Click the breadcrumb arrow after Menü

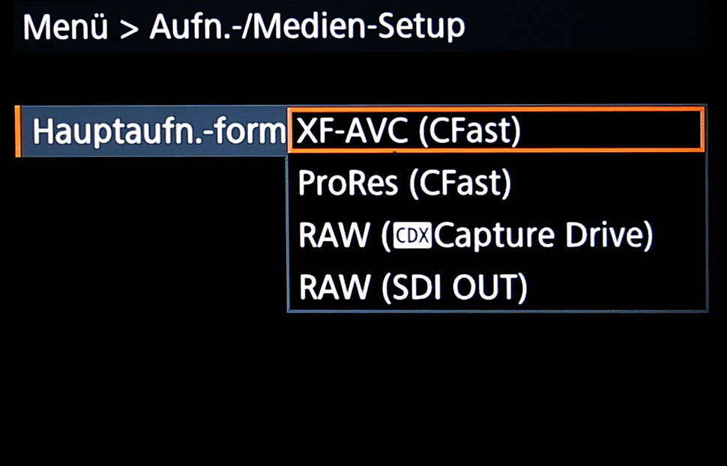(129, 29)
